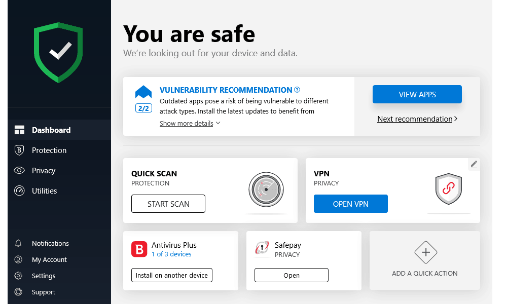Click the You are safe headline
This screenshot has width=507, height=304.
click(189, 34)
